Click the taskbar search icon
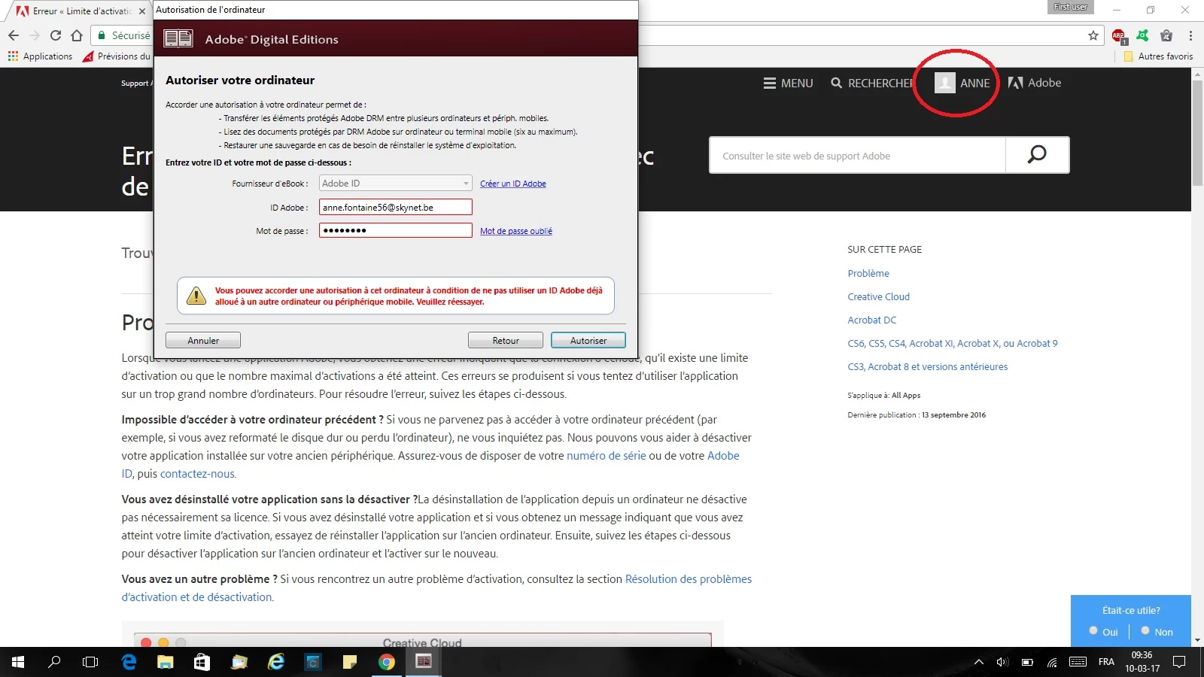This screenshot has width=1204, height=677. tap(54, 662)
